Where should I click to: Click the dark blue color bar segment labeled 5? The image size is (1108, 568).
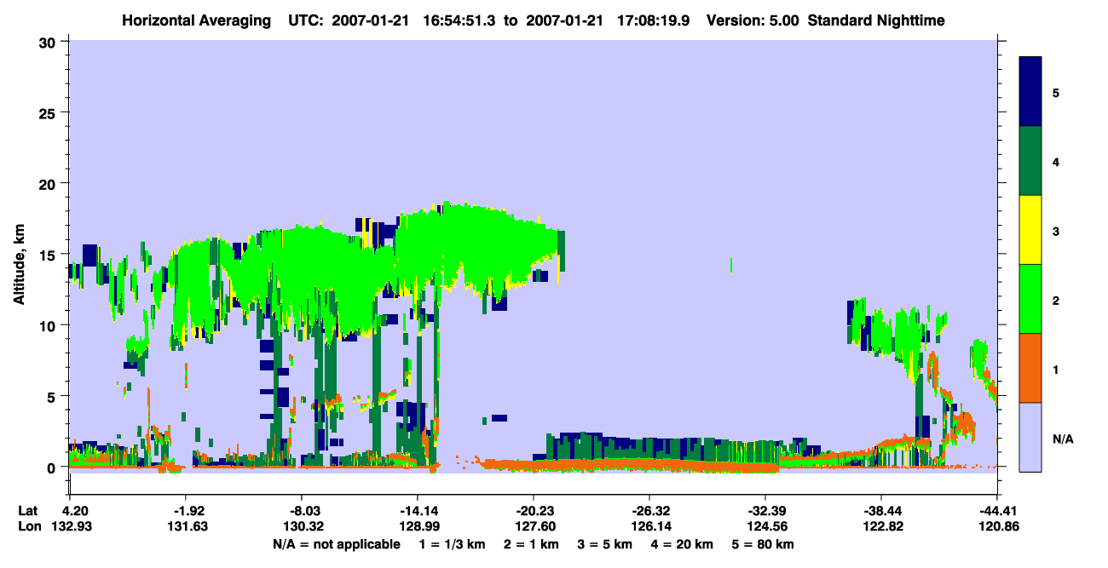click(1030, 92)
